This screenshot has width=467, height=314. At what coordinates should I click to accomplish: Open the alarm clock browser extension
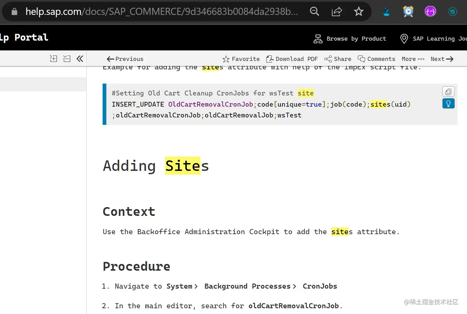point(408,12)
